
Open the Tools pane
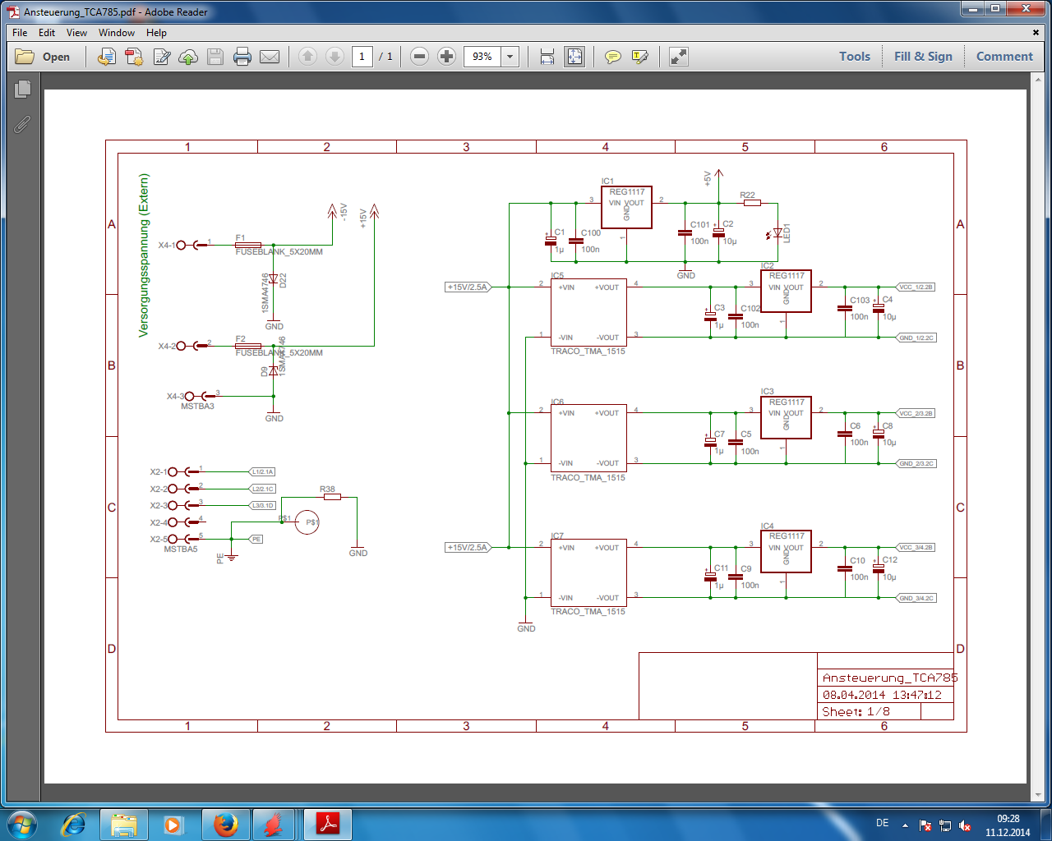tap(855, 57)
